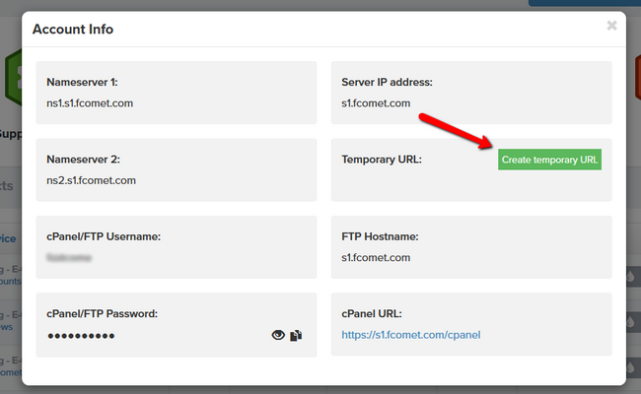Click the cPanel URL label

(x=372, y=313)
